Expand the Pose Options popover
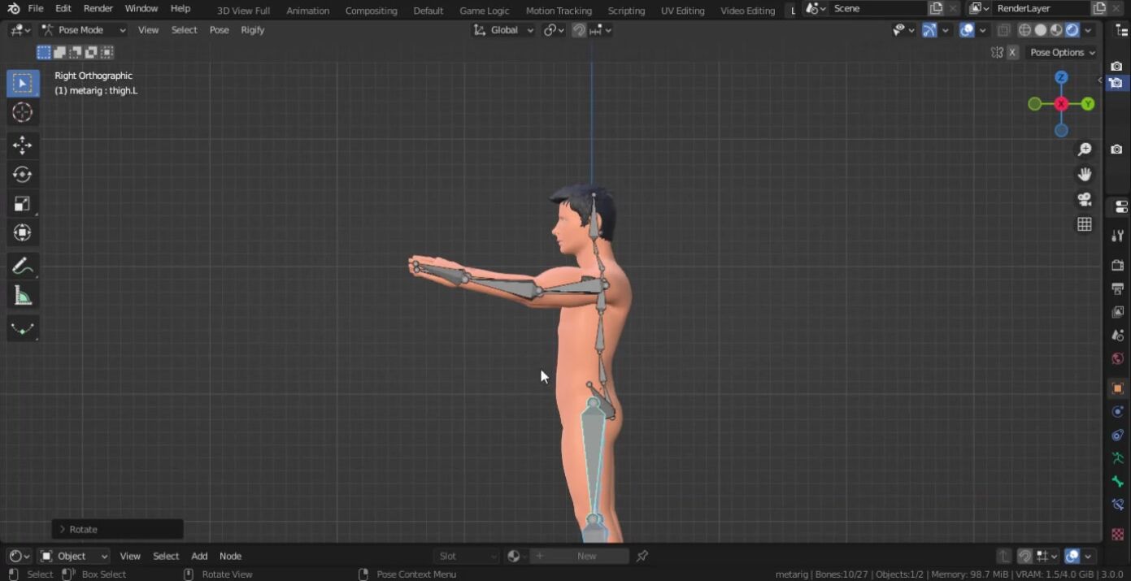1131x581 pixels. (1063, 53)
